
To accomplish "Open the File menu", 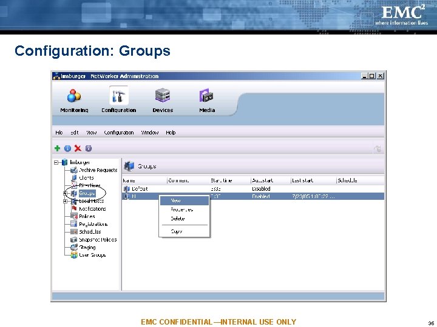I will point(59,133).
